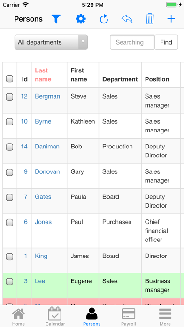
Task: Click the dropdown arrow beside All departments
Action: pyautogui.click(x=83, y=42)
